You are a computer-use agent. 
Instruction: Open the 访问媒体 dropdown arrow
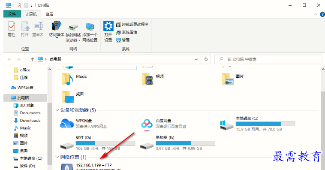click(x=57, y=38)
